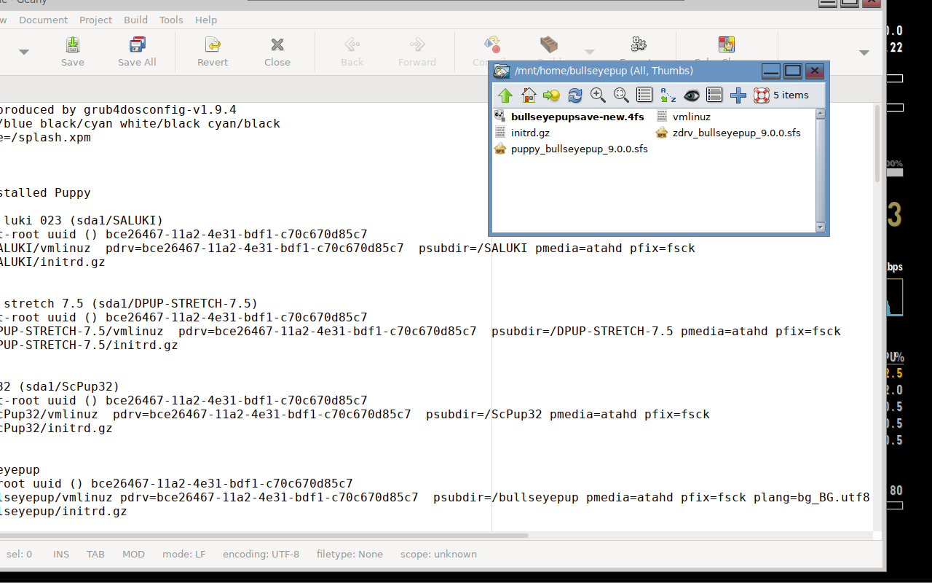This screenshot has width=932, height=583.
Task: Click the blue plus icon in ROX-Filer
Action: click(x=738, y=95)
